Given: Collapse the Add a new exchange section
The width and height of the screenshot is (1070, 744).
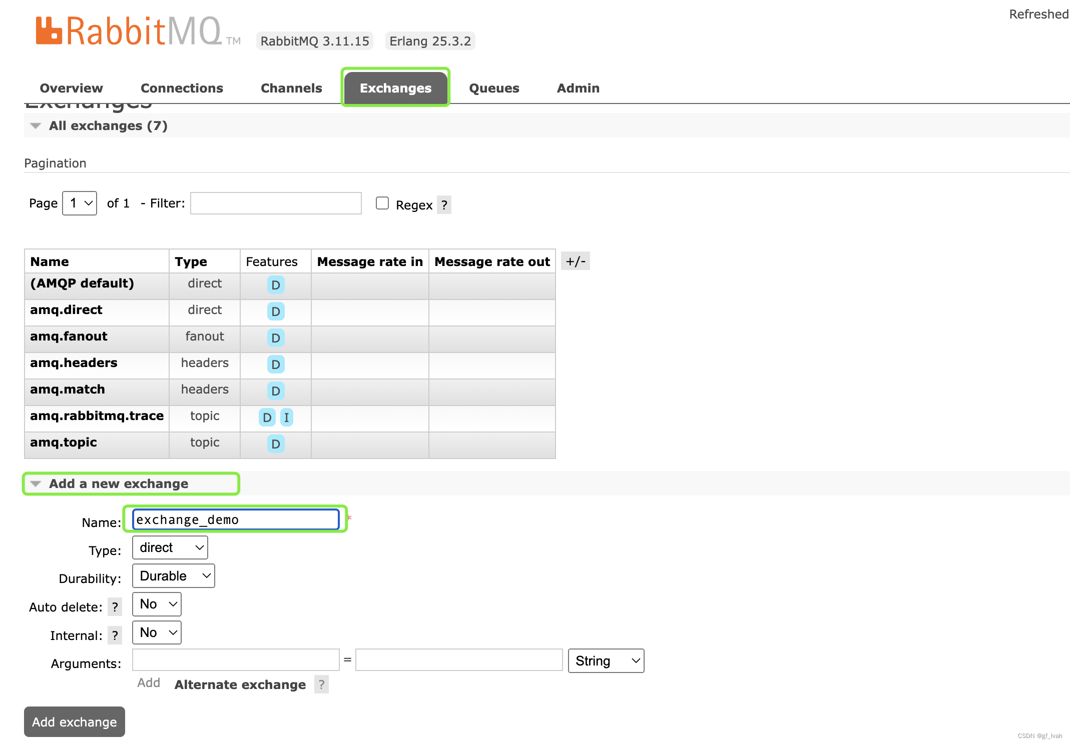Looking at the screenshot, I should 118,483.
